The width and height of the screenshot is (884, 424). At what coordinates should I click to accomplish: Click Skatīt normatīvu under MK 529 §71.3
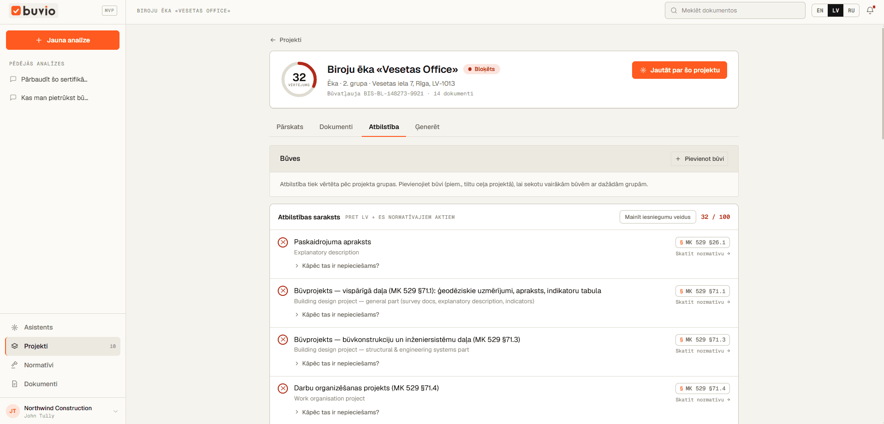[703, 351]
